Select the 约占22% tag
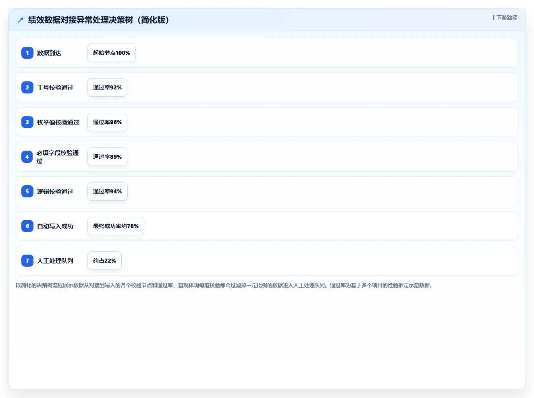 (104, 261)
